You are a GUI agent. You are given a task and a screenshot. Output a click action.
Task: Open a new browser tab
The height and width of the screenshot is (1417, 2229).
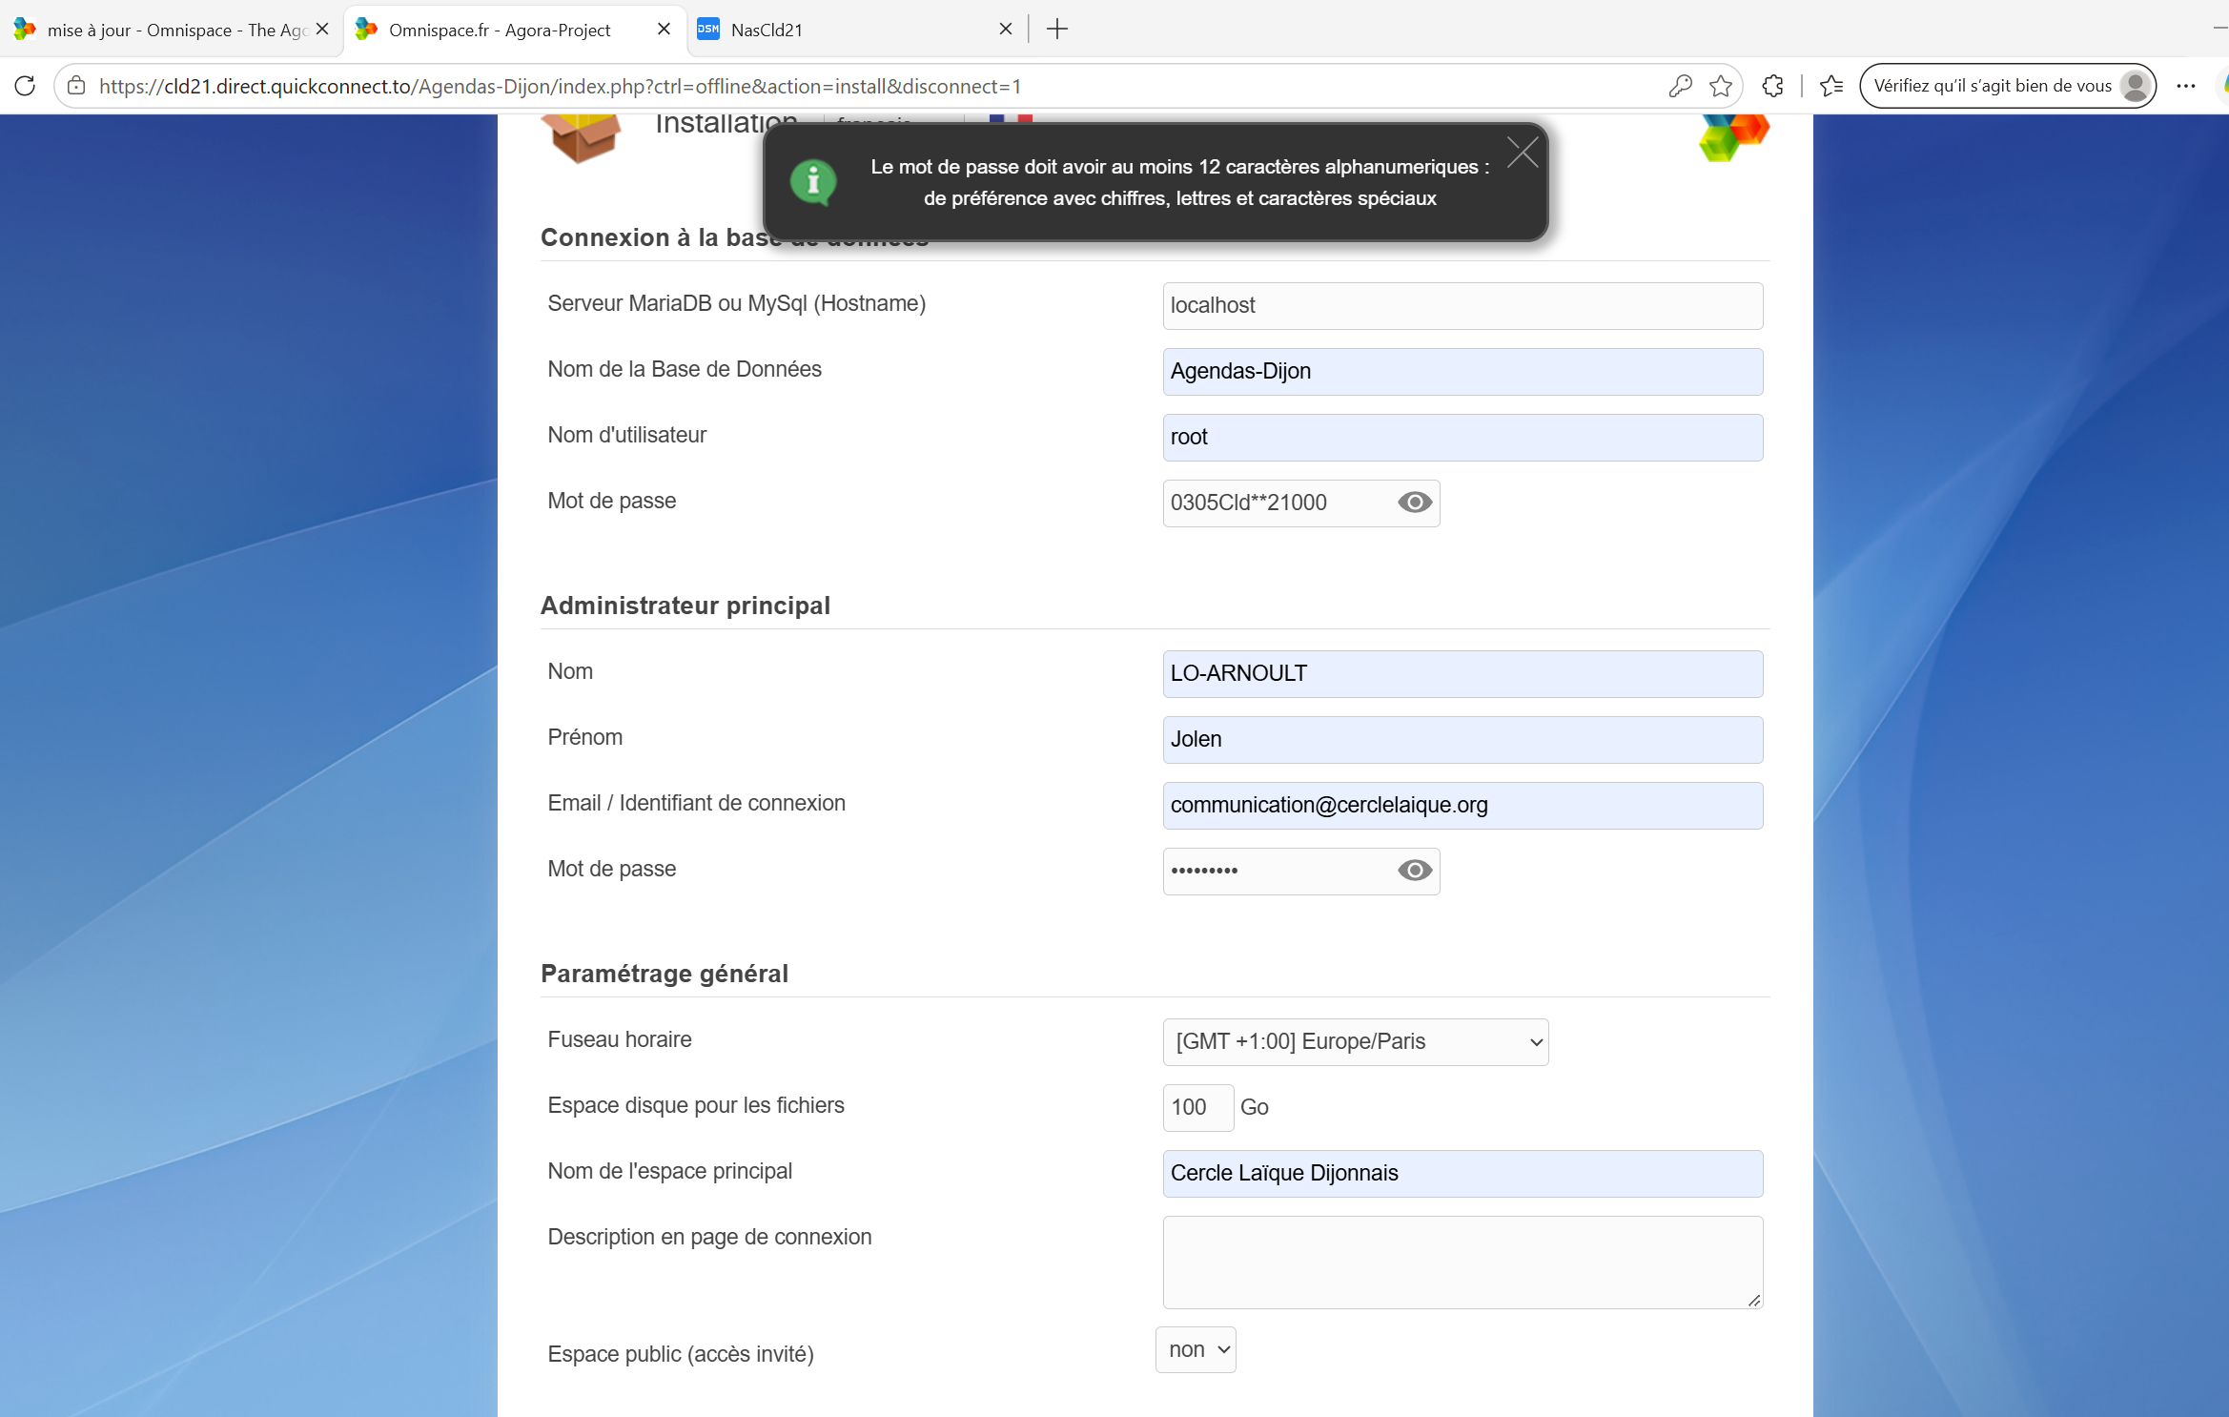[1057, 30]
